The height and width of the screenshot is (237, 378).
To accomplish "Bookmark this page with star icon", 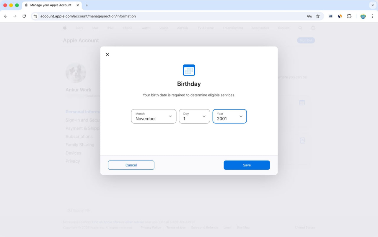I will (318, 16).
